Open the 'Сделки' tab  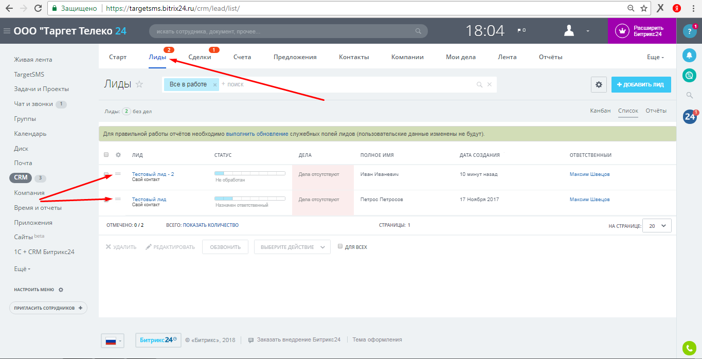tap(200, 57)
